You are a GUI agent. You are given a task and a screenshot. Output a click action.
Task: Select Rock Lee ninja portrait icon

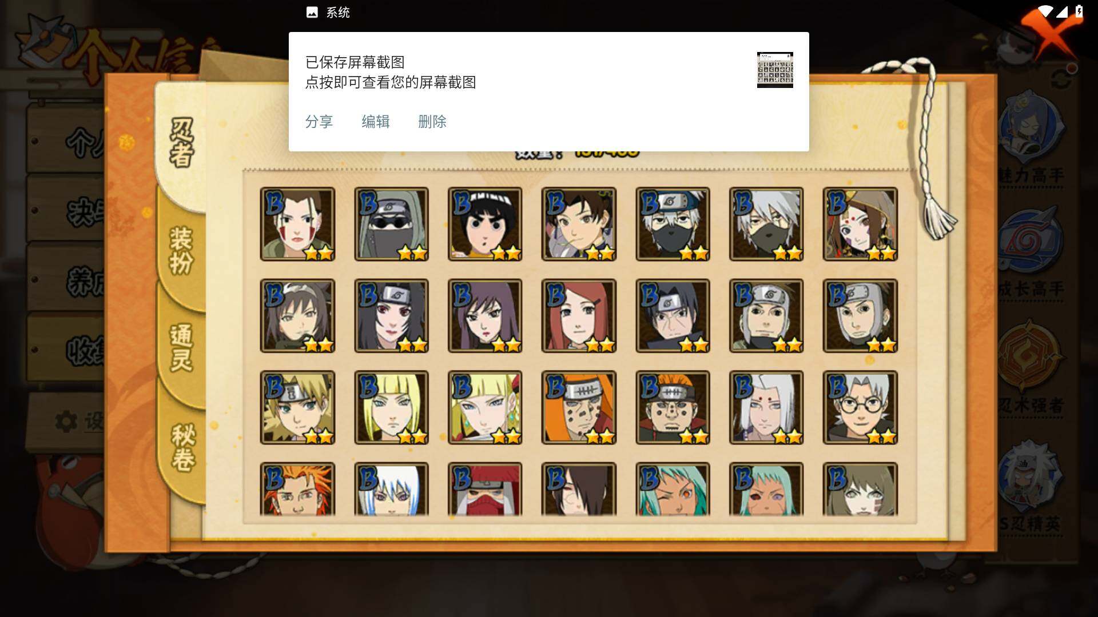(485, 224)
